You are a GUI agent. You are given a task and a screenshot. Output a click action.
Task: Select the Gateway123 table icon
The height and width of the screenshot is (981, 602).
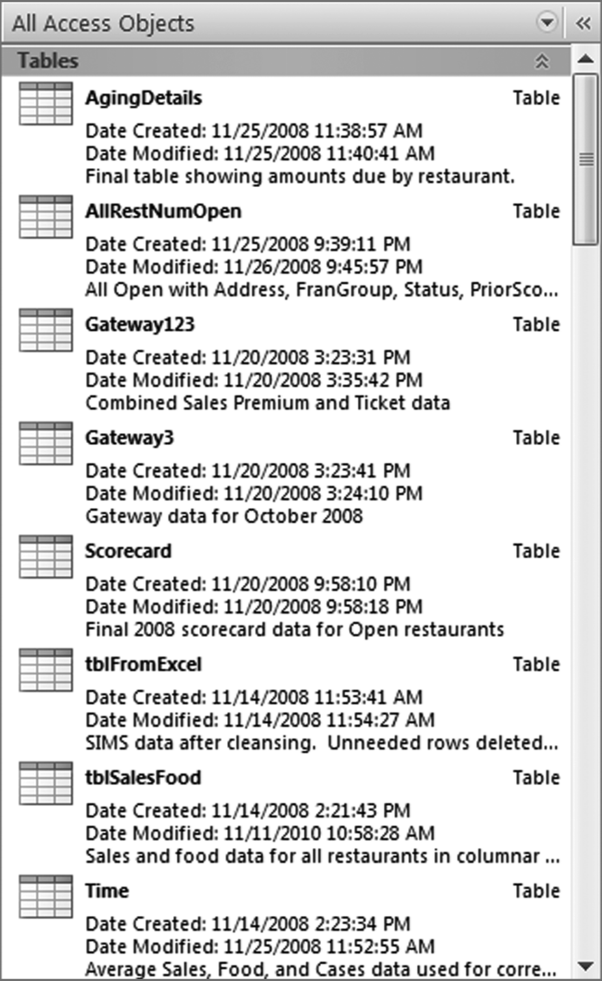[46, 330]
